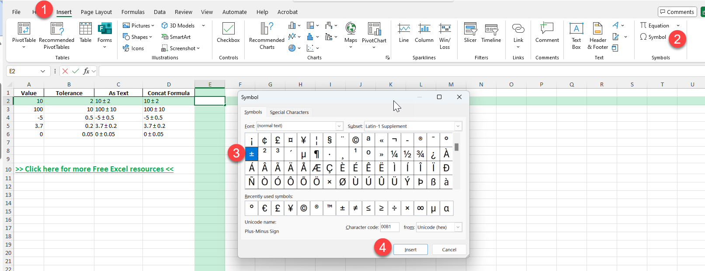Open the File menu

16,12
